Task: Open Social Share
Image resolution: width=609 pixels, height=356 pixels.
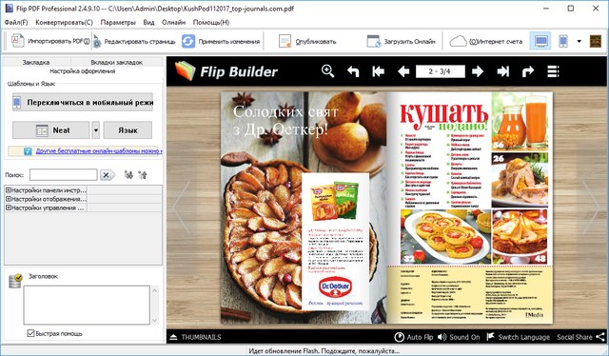Action: tap(581, 337)
